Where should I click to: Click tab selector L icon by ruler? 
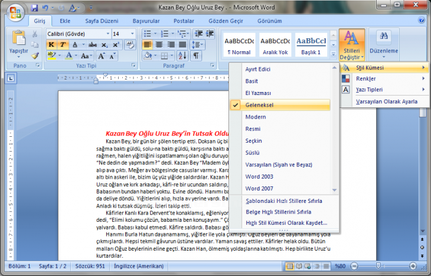[11, 78]
